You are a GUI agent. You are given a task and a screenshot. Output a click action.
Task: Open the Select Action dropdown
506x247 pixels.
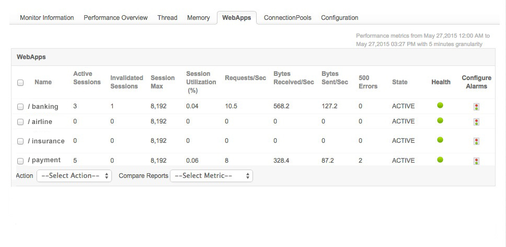(x=74, y=176)
